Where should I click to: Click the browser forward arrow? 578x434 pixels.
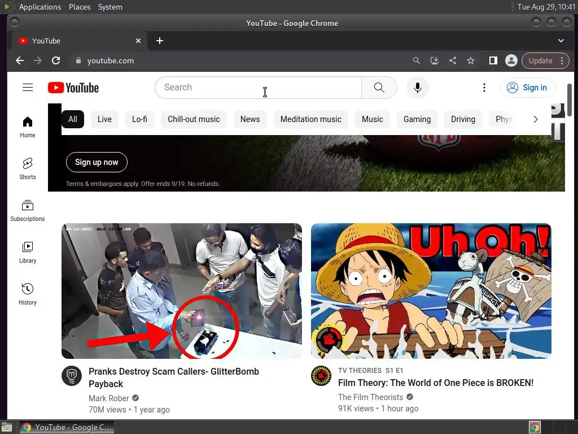point(38,60)
